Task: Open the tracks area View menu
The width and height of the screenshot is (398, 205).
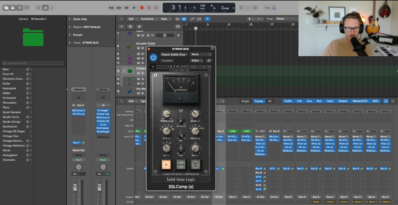Action: (166, 19)
